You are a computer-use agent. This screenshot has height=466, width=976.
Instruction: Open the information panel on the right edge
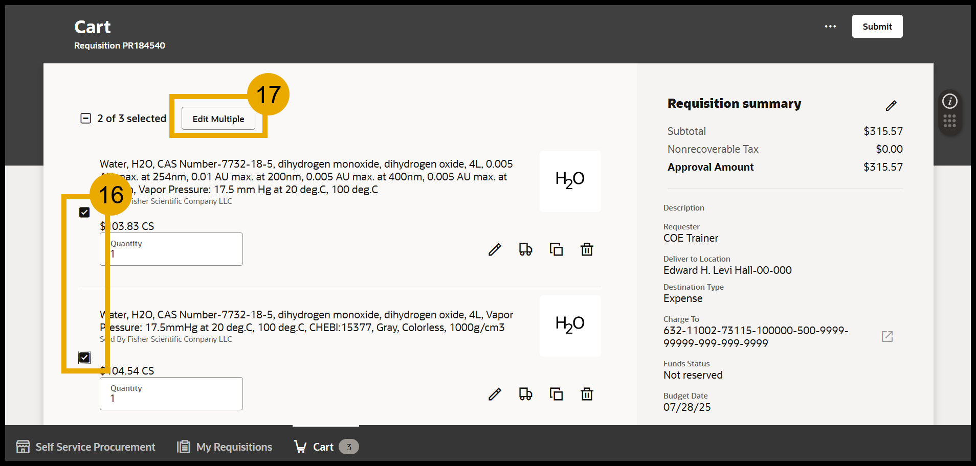coord(949,101)
